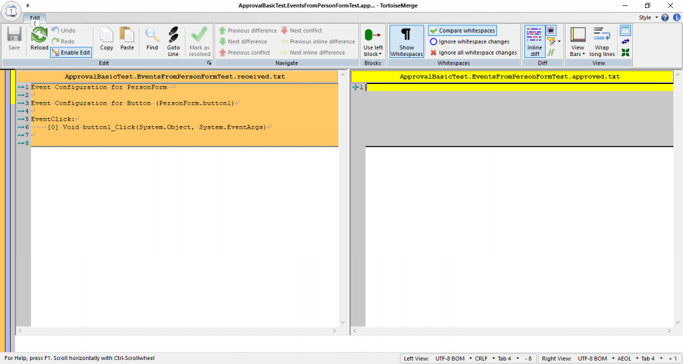Viewport: 683px width, 364px height.
Task: Click the received.txt pane header
Action: (x=177, y=77)
